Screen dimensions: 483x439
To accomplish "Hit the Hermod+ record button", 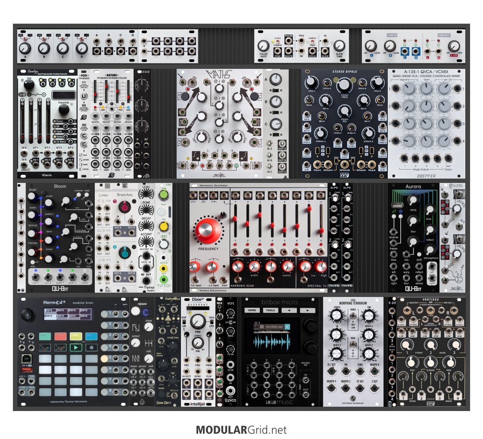I will (x=91, y=347).
